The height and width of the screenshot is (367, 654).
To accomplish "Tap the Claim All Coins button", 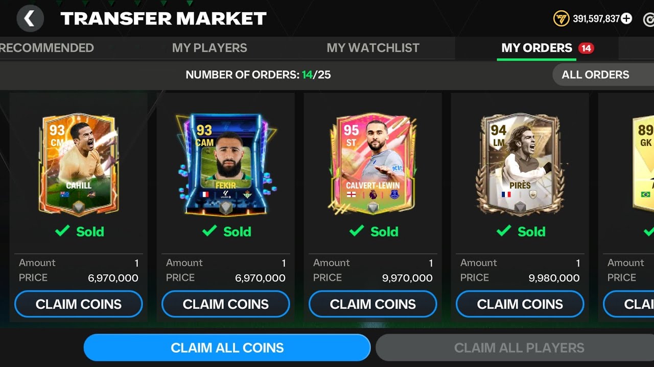I will tap(227, 348).
